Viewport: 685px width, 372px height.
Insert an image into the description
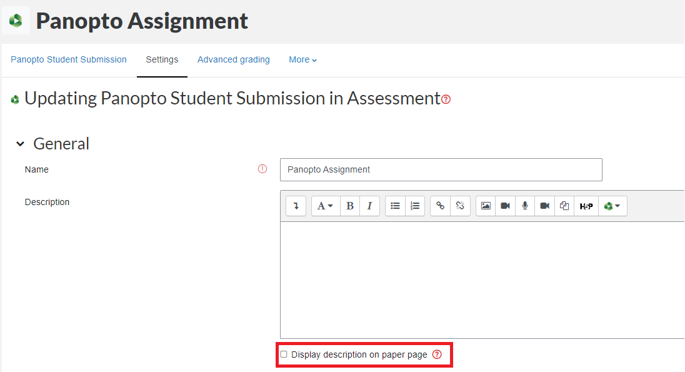(x=486, y=206)
